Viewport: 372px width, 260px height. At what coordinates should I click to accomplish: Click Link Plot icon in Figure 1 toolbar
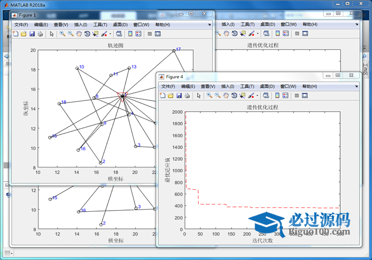click(119, 34)
